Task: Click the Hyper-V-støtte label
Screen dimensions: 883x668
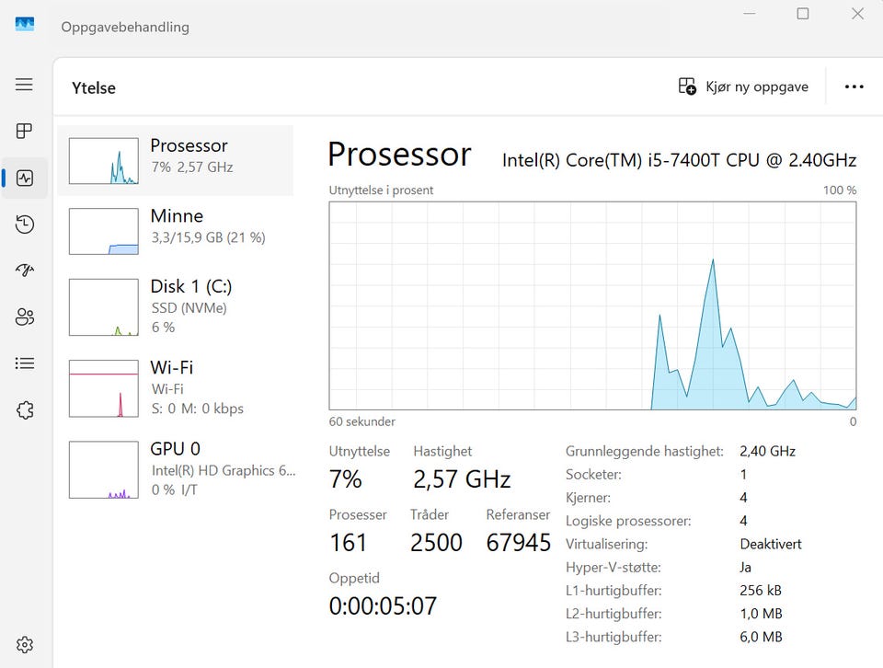Action: tap(614, 567)
